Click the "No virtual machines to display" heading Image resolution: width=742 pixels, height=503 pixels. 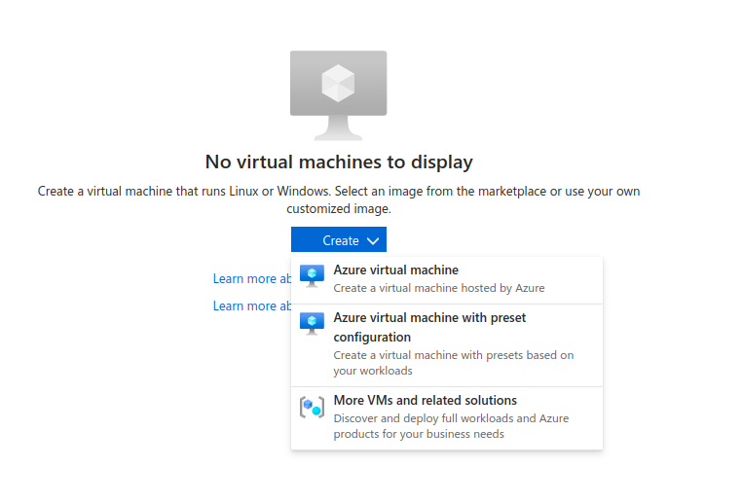click(338, 162)
